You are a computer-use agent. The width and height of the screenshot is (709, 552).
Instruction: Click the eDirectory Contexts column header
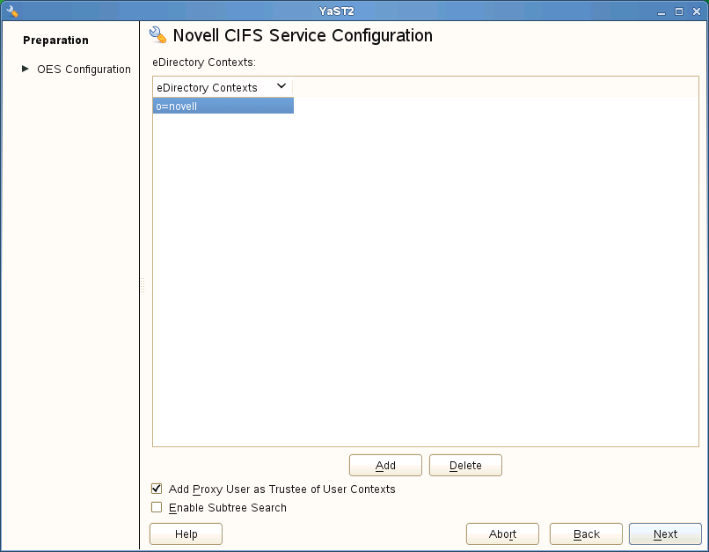pos(208,87)
